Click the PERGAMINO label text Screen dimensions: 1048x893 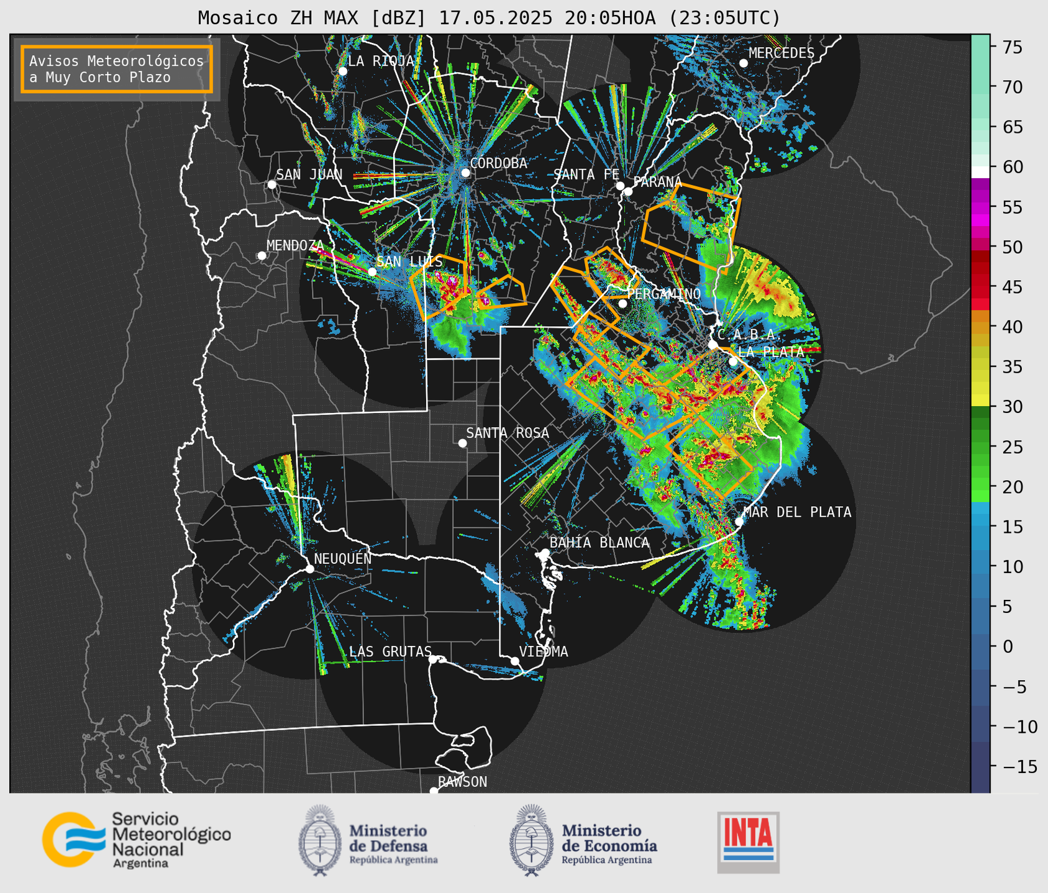click(x=663, y=294)
